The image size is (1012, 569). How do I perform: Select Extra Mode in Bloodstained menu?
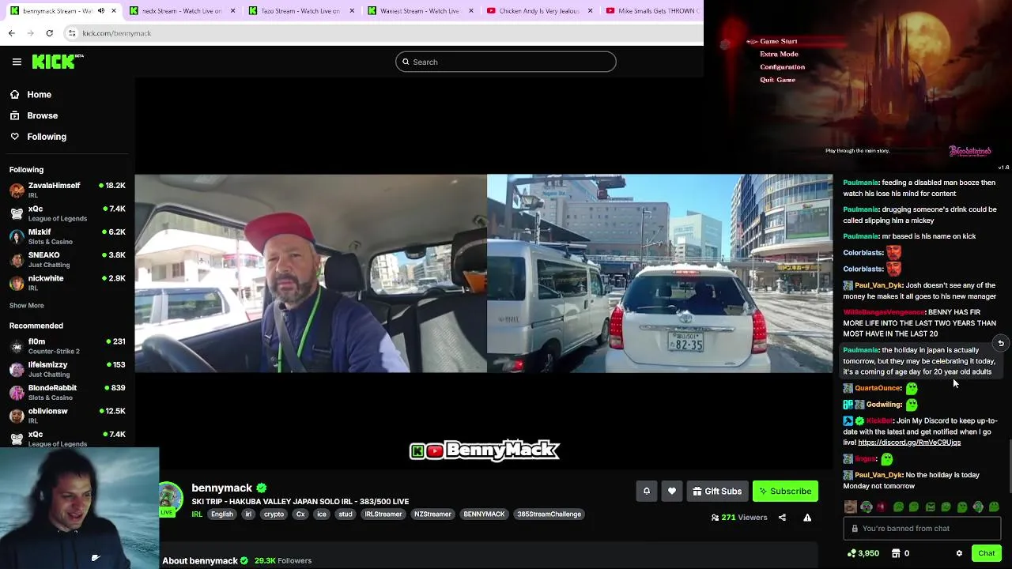[x=779, y=54]
